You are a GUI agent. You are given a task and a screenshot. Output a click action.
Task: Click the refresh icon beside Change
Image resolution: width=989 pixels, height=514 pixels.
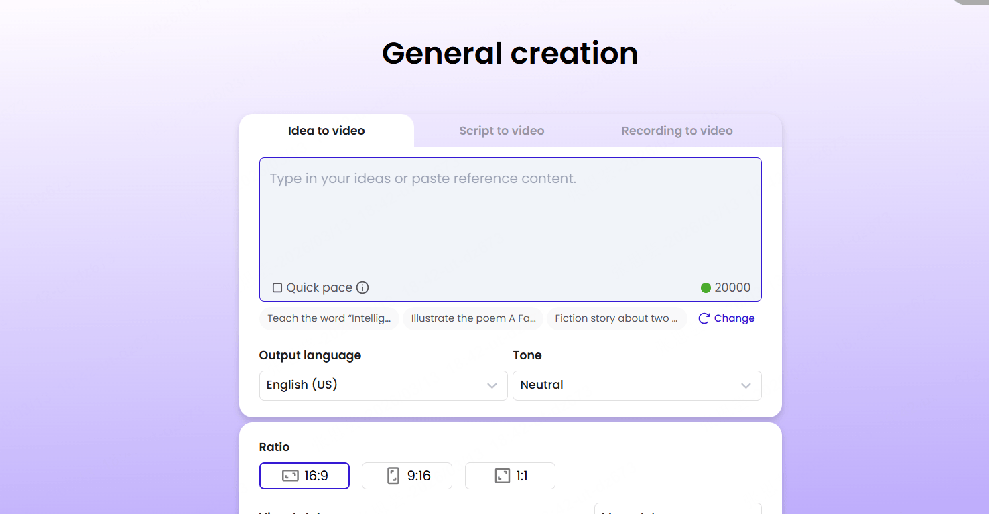point(704,318)
